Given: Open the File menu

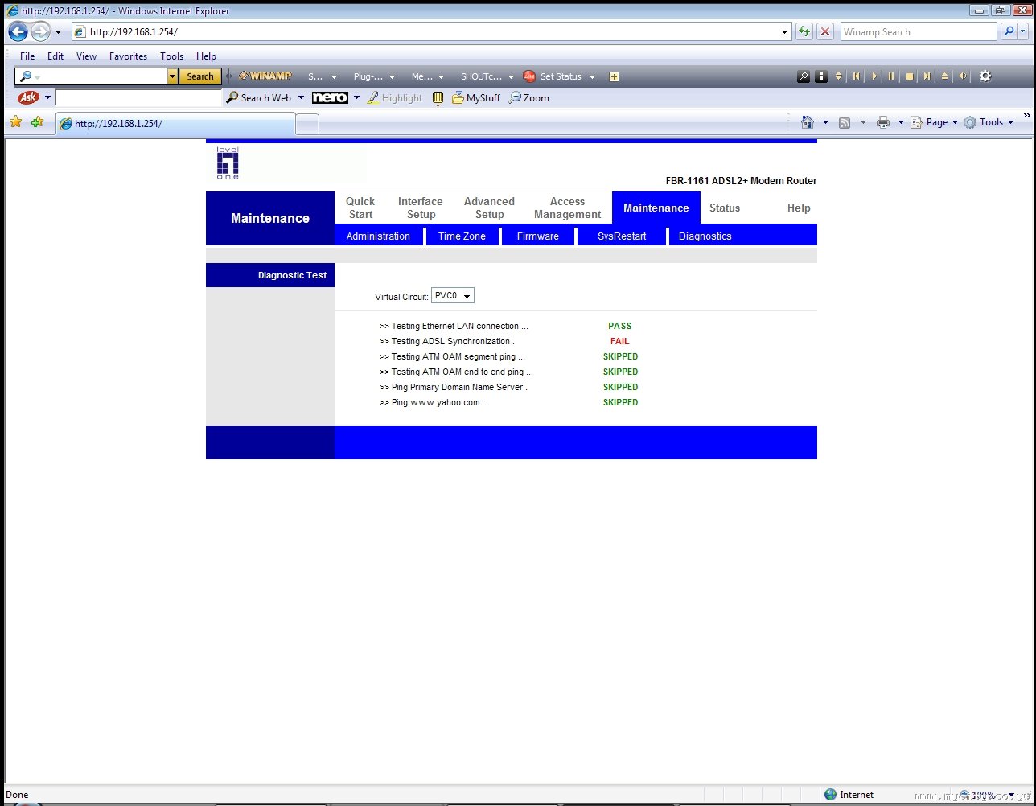Looking at the screenshot, I should point(27,56).
